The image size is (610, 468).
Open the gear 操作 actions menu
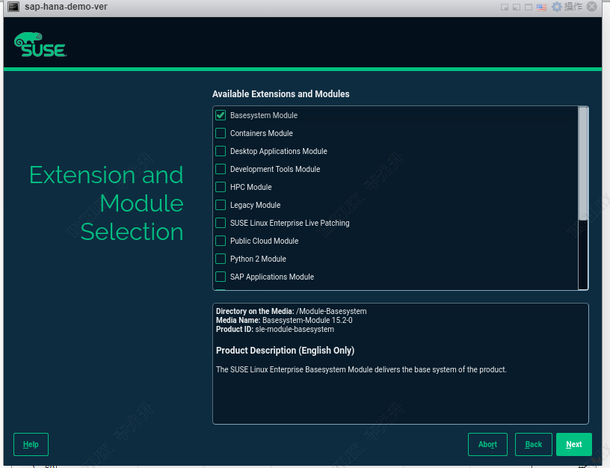[567, 7]
